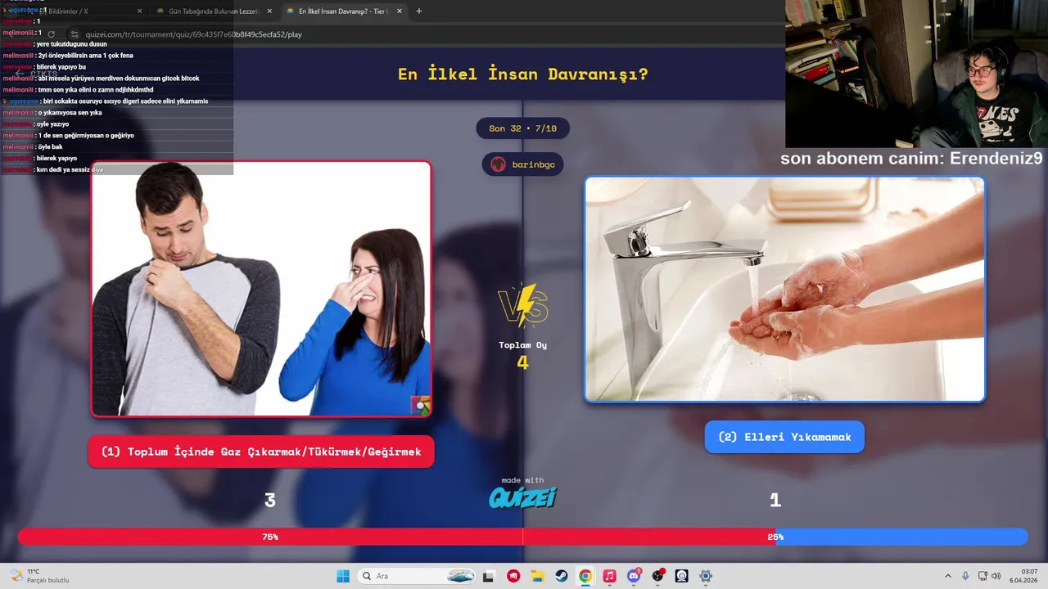Click the barinbgc avatar icon
Image resolution: width=1048 pixels, height=589 pixels.
coord(498,164)
